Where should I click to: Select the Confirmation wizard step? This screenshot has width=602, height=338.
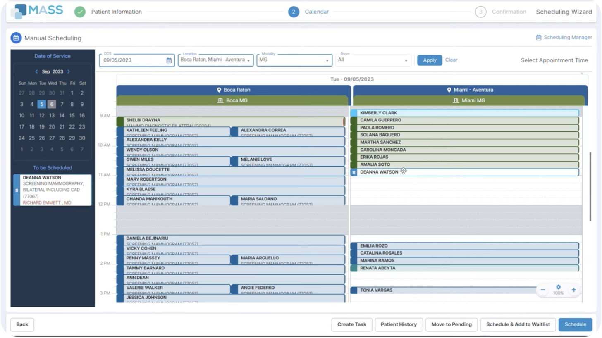[x=481, y=12]
